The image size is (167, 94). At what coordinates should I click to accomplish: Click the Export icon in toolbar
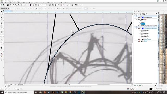(36, 5)
